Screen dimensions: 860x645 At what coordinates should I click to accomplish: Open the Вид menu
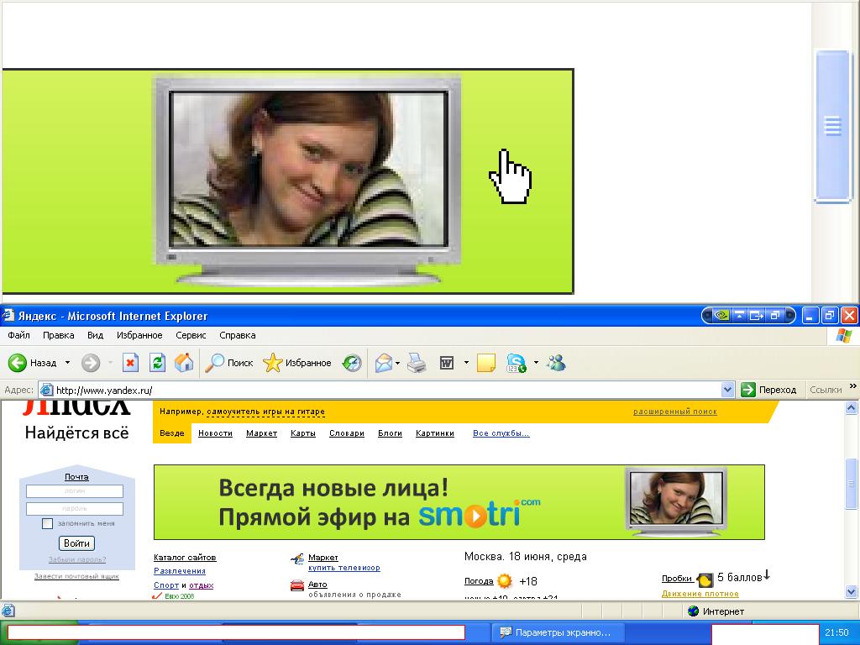pos(96,335)
